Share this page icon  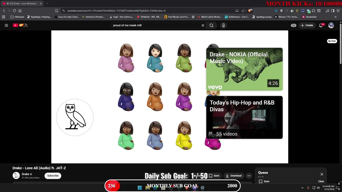pyautogui.click(x=243, y=11)
